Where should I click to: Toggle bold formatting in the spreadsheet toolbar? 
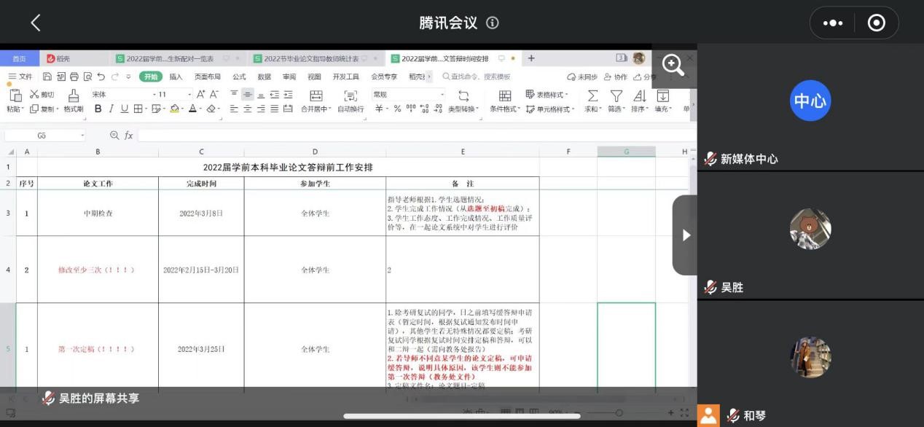[98, 109]
